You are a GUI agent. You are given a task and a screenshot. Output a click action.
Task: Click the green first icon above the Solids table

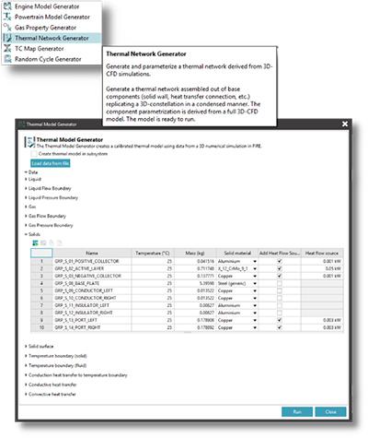(x=35, y=243)
